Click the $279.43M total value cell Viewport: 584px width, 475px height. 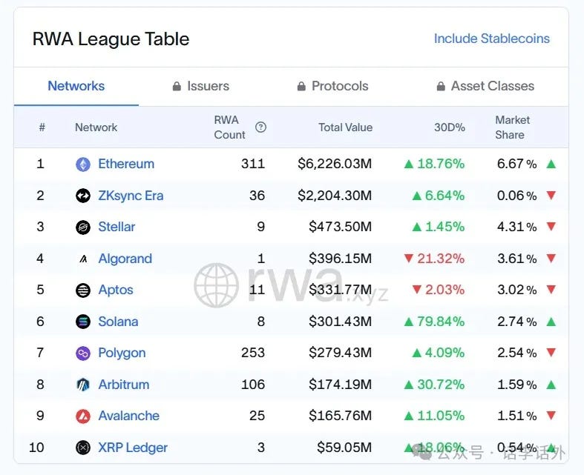[340, 353]
